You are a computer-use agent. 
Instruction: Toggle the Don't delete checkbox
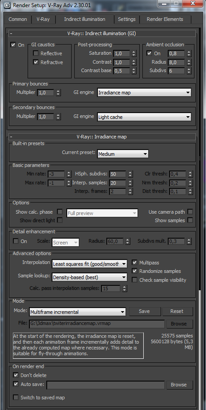coord(16,375)
